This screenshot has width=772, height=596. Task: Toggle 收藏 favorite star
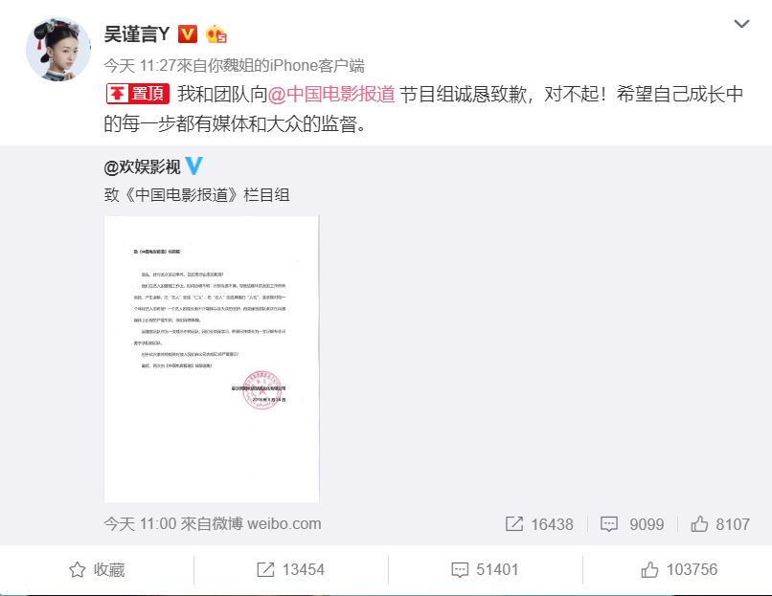[97, 570]
